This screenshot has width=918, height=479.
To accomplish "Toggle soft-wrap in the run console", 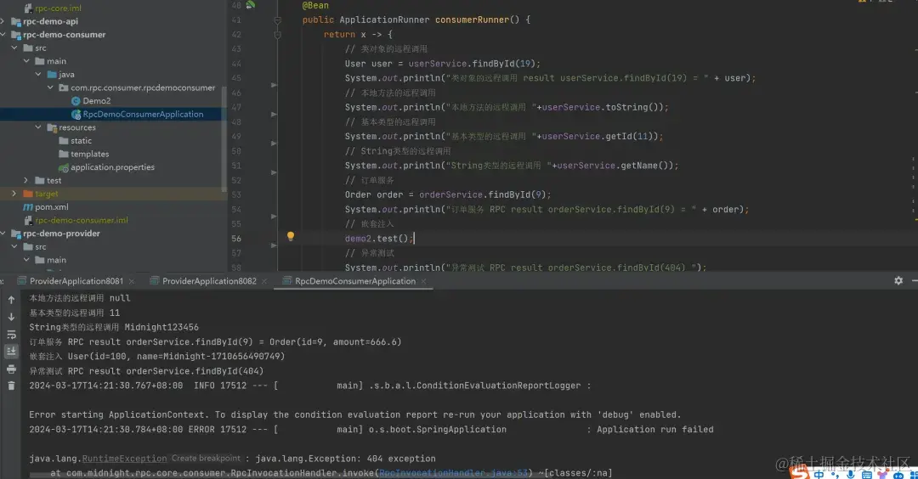I will tap(11, 335).
